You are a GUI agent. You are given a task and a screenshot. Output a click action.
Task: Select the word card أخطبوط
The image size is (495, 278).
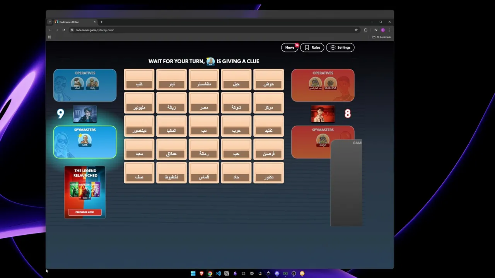171,172
